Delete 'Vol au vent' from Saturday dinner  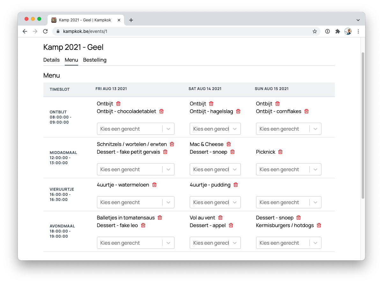pos(220,218)
